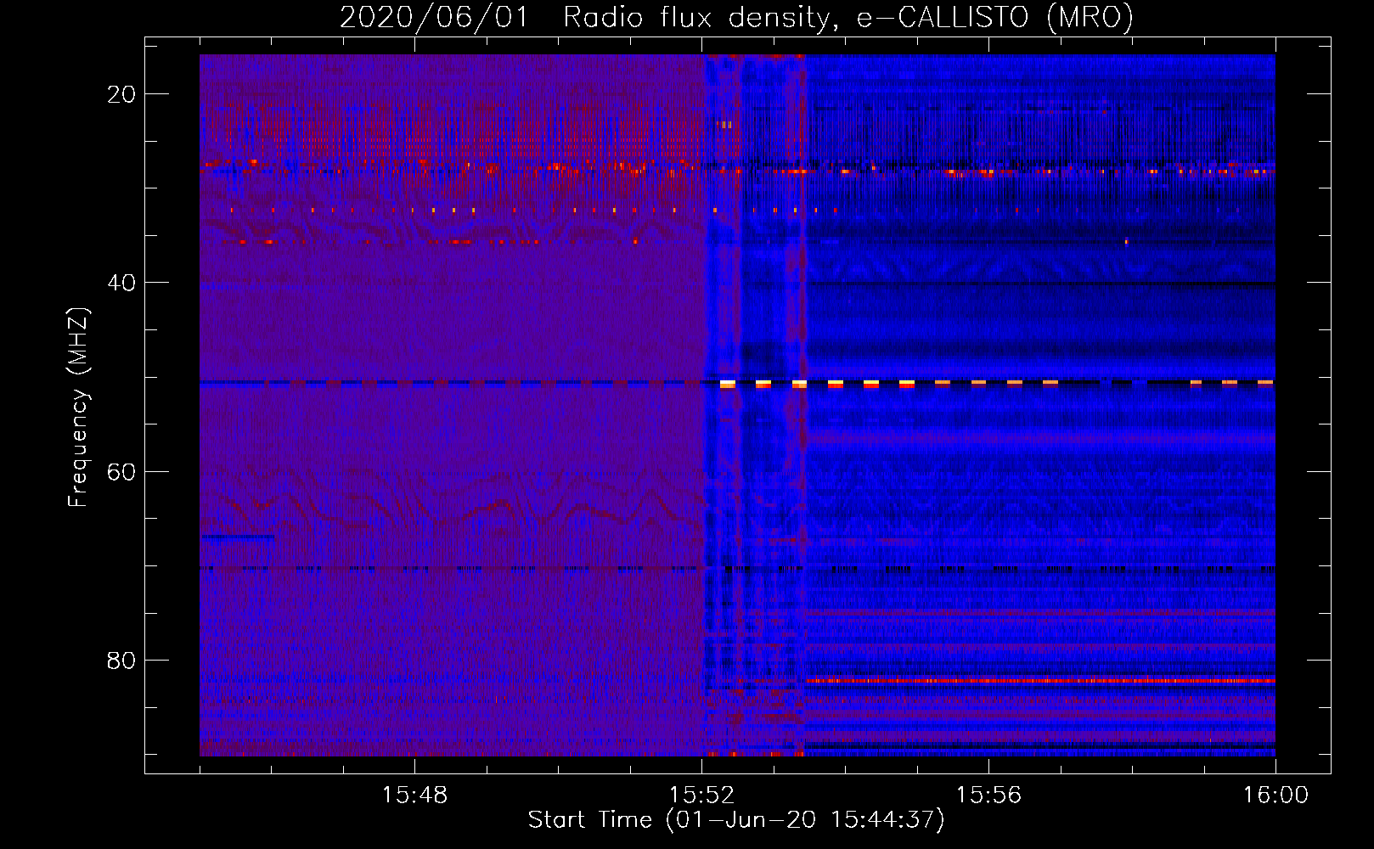
Task: Click the 15:52 time tick label
Action: [x=701, y=796]
